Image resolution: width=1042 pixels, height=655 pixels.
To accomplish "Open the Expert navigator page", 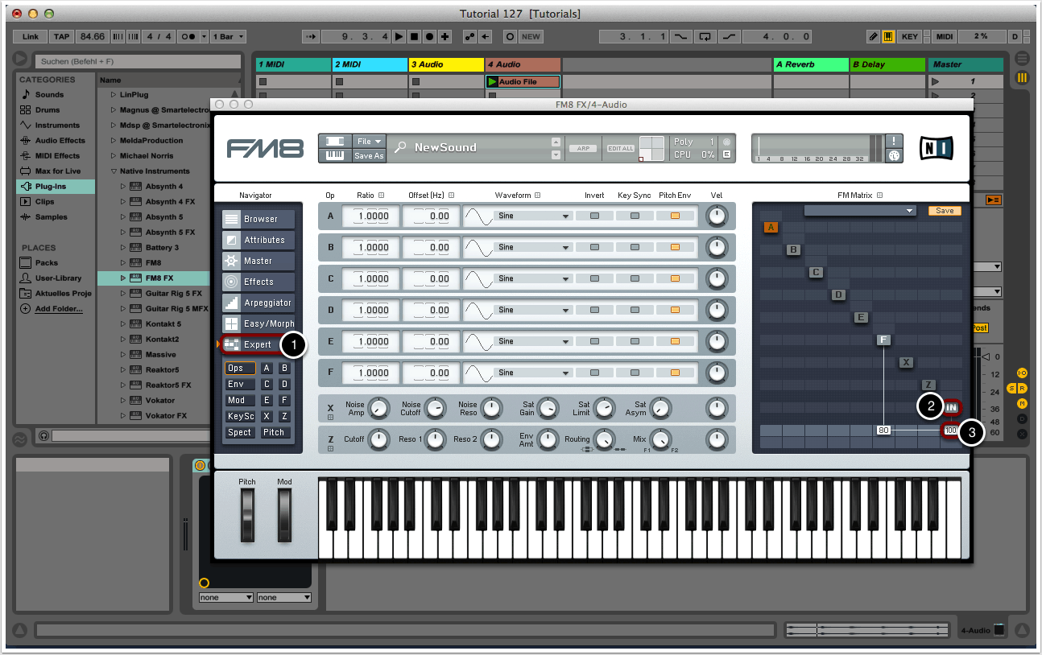I will coord(257,344).
